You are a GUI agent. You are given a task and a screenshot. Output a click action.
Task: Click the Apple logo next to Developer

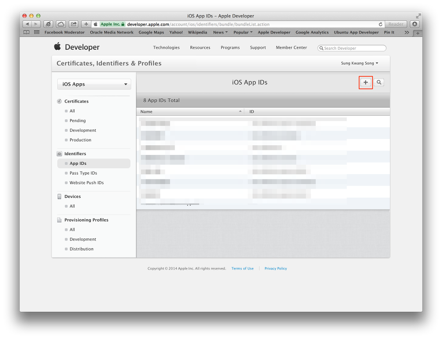click(x=57, y=46)
